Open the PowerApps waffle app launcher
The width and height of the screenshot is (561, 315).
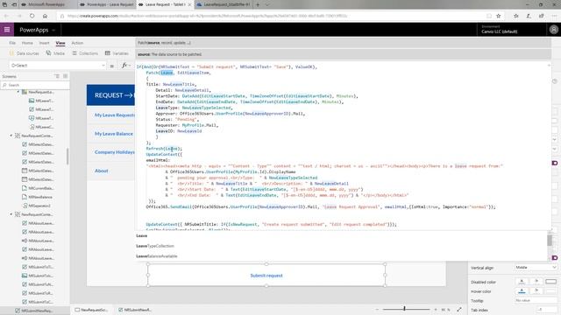[7, 30]
